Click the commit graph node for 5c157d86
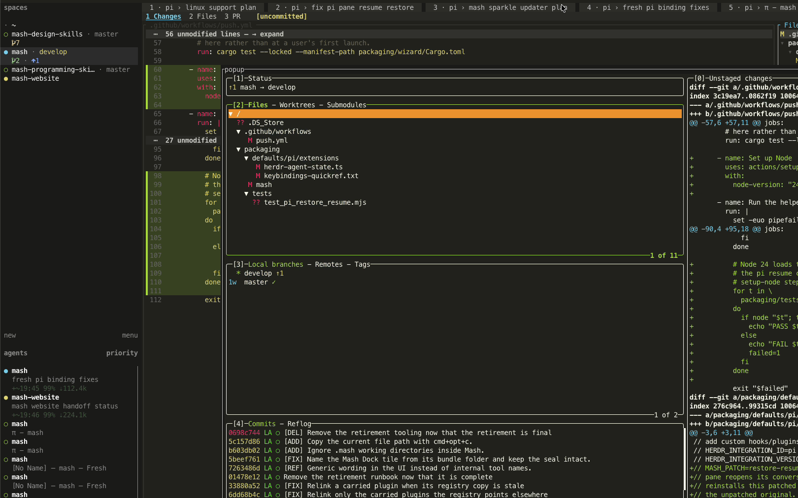 (278, 442)
